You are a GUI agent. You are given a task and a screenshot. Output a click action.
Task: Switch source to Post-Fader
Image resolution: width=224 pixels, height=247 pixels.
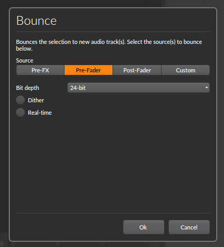(x=137, y=70)
